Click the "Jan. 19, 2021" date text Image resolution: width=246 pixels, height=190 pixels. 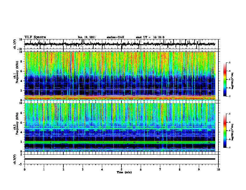(87, 37)
